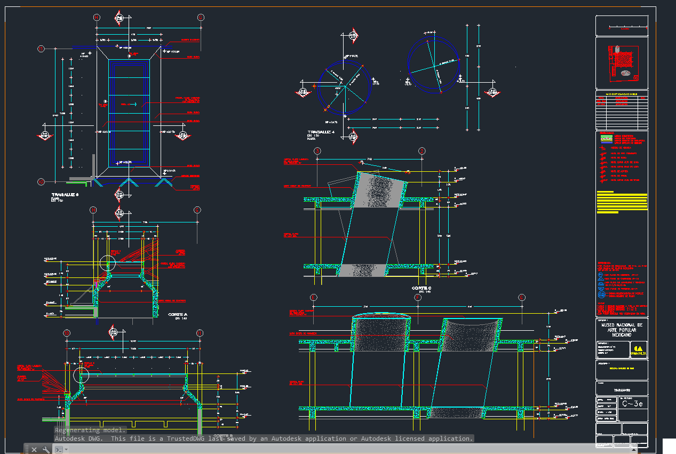This screenshot has height=454, width=676.
Task: Click the graphic scale bar in title block
Action: [622, 27]
